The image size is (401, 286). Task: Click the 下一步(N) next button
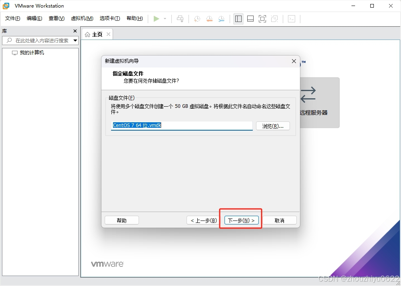coord(241,220)
